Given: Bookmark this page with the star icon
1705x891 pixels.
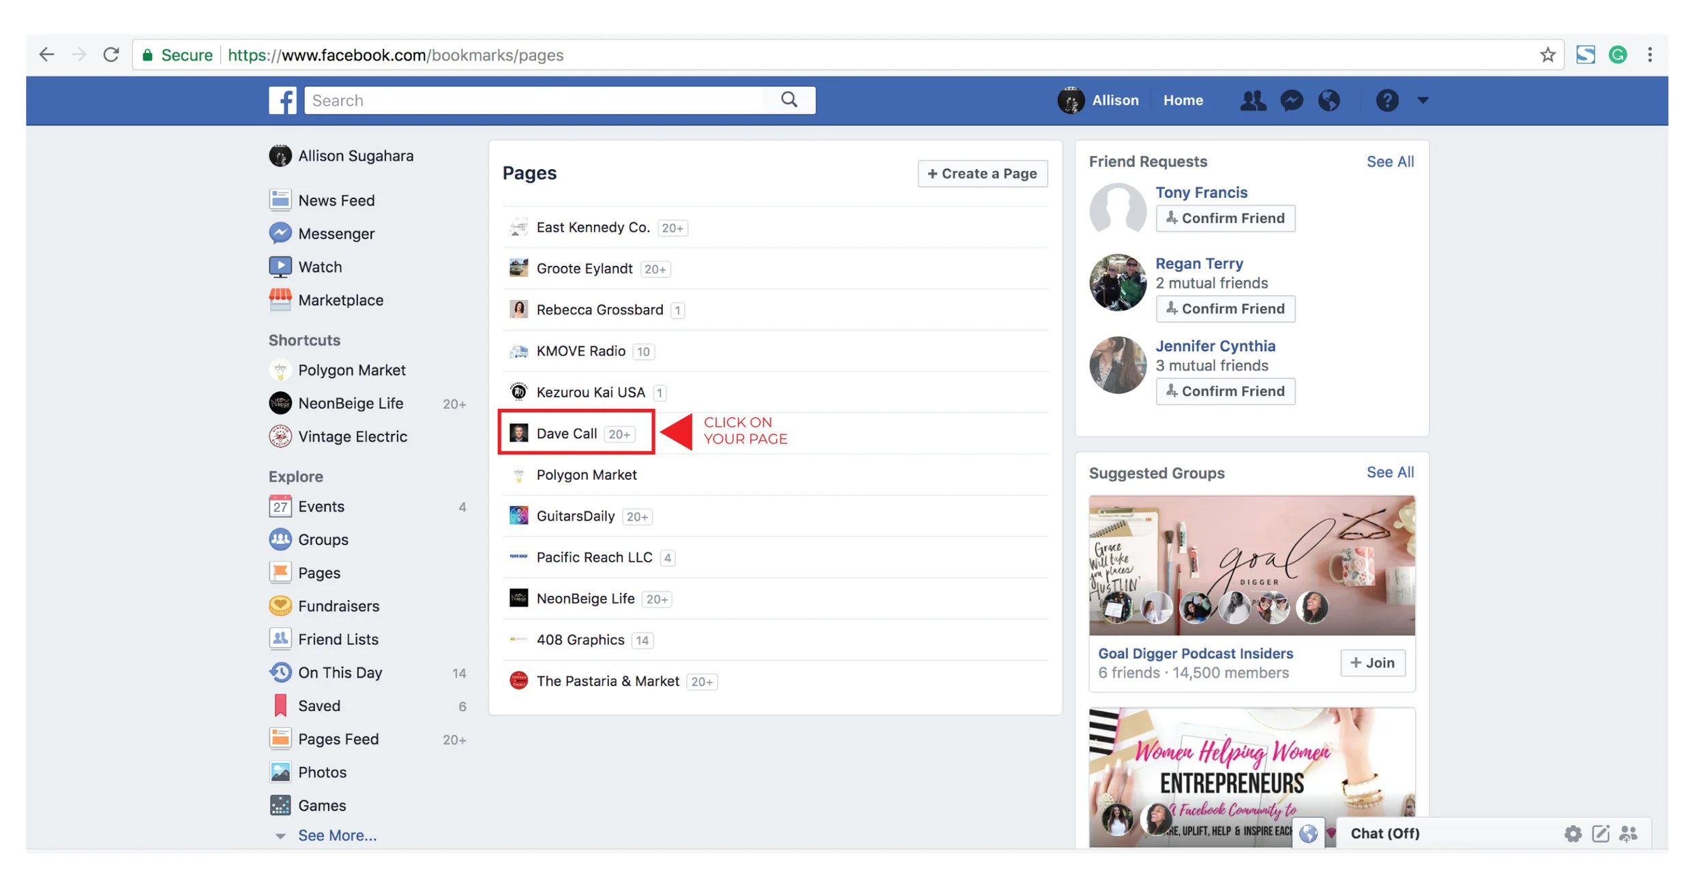Looking at the screenshot, I should tap(1547, 55).
